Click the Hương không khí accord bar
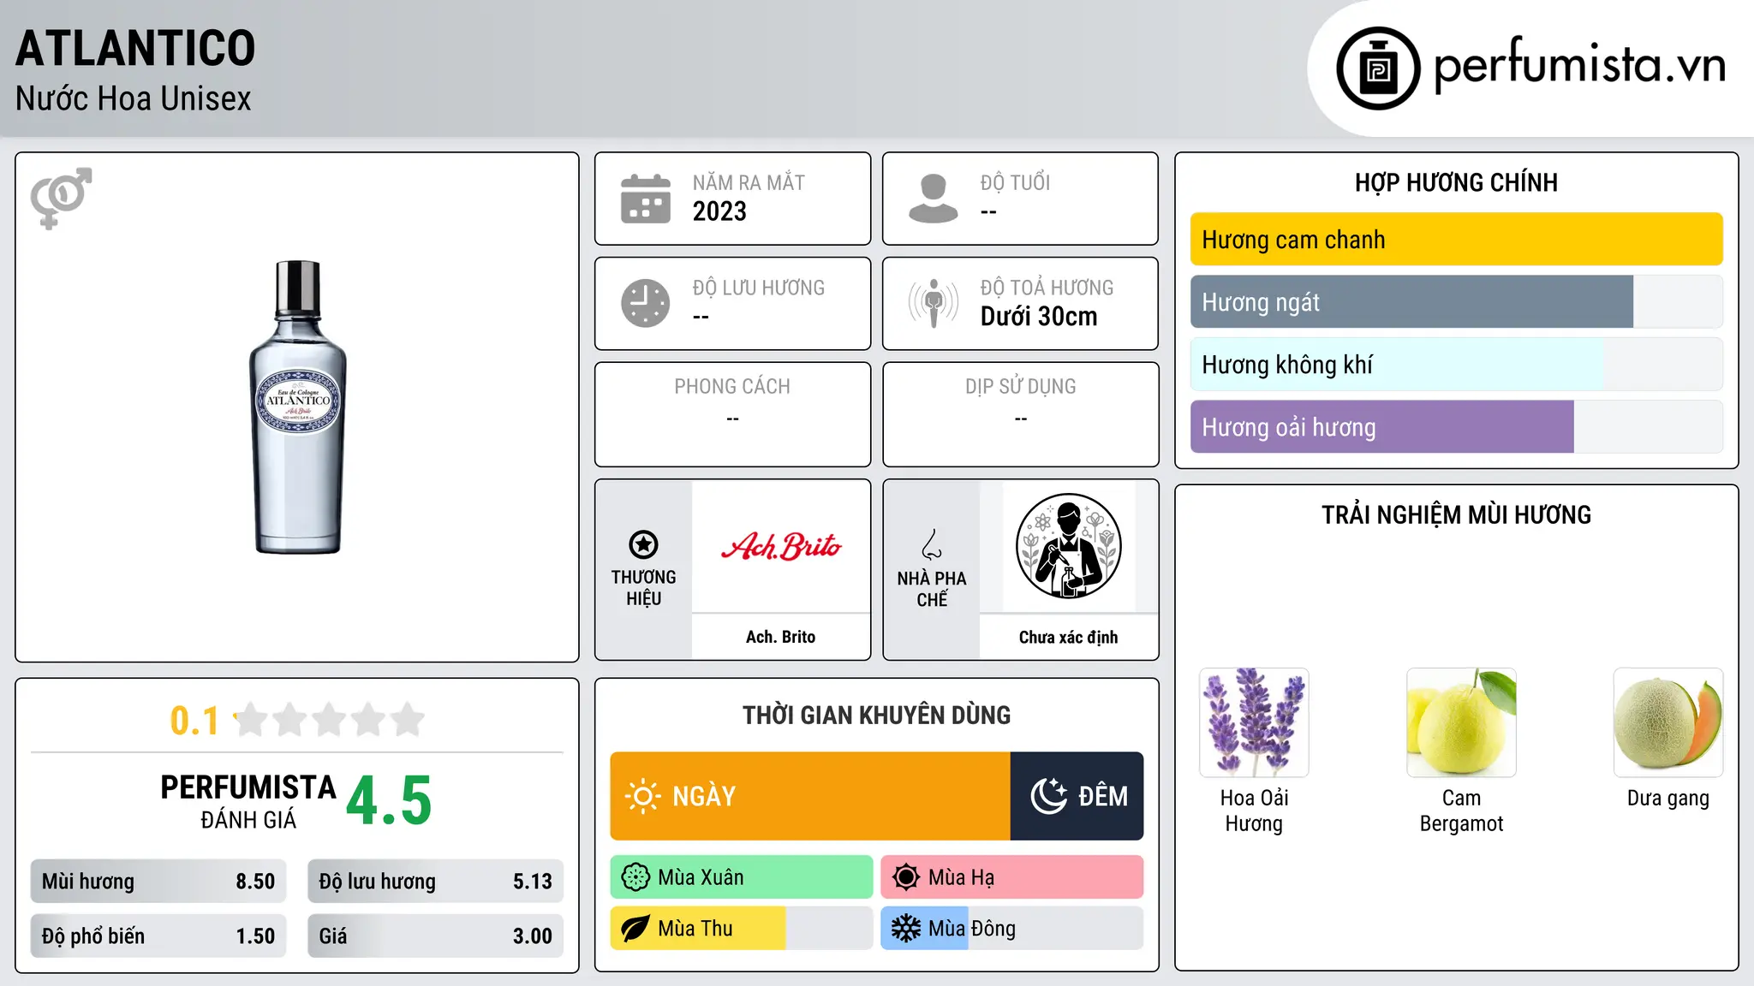 click(1457, 365)
